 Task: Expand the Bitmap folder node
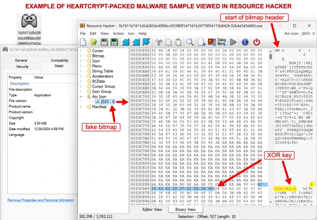click(x=81, y=56)
